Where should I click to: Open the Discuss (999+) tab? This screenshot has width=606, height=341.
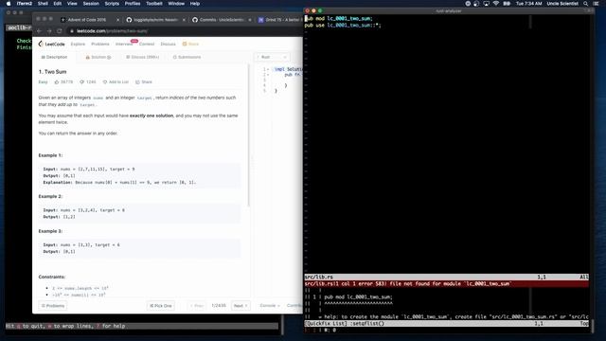click(x=143, y=57)
